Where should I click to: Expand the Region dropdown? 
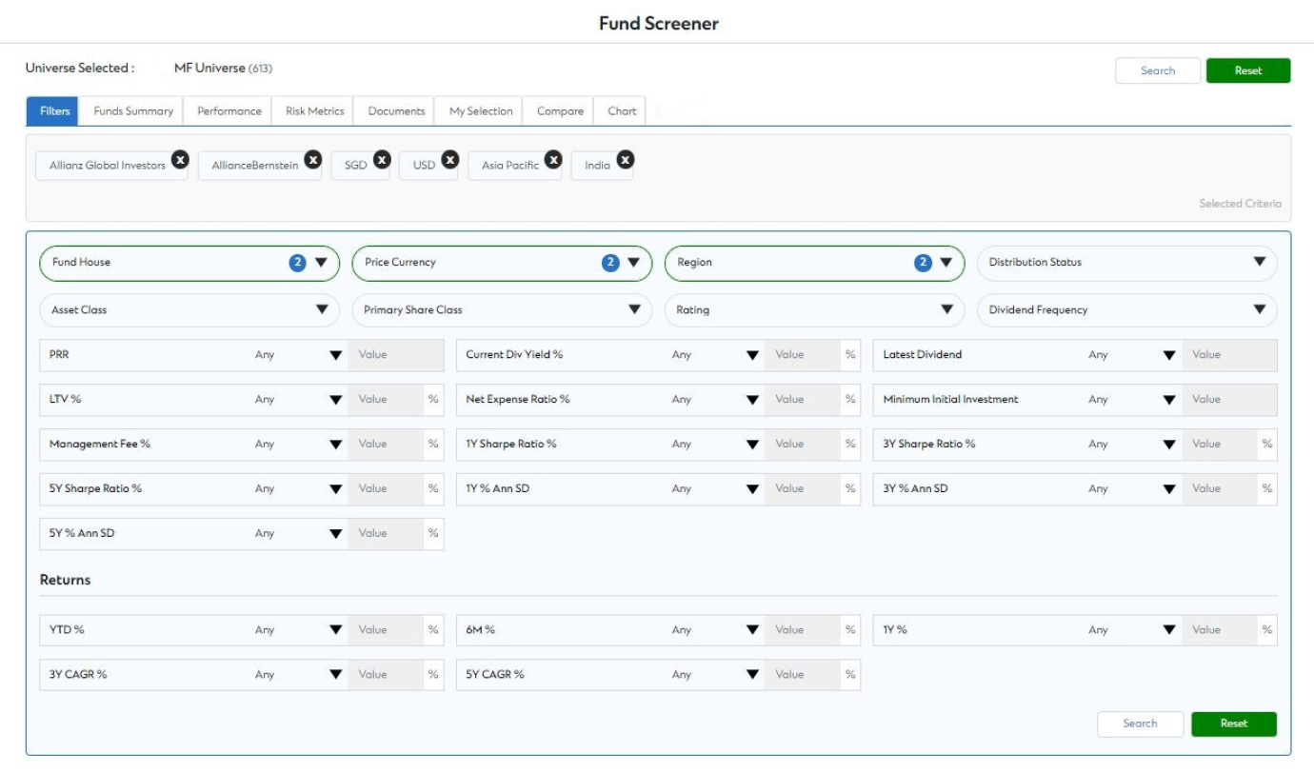814,263
